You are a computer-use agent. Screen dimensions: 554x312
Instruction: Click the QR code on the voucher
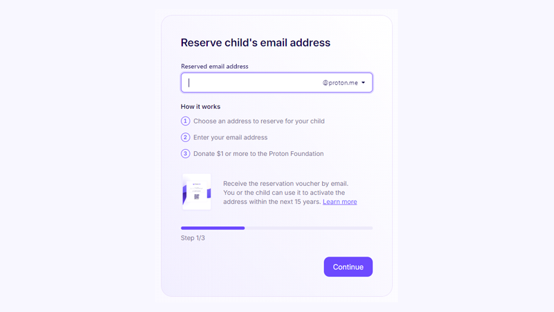click(x=196, y=196)
